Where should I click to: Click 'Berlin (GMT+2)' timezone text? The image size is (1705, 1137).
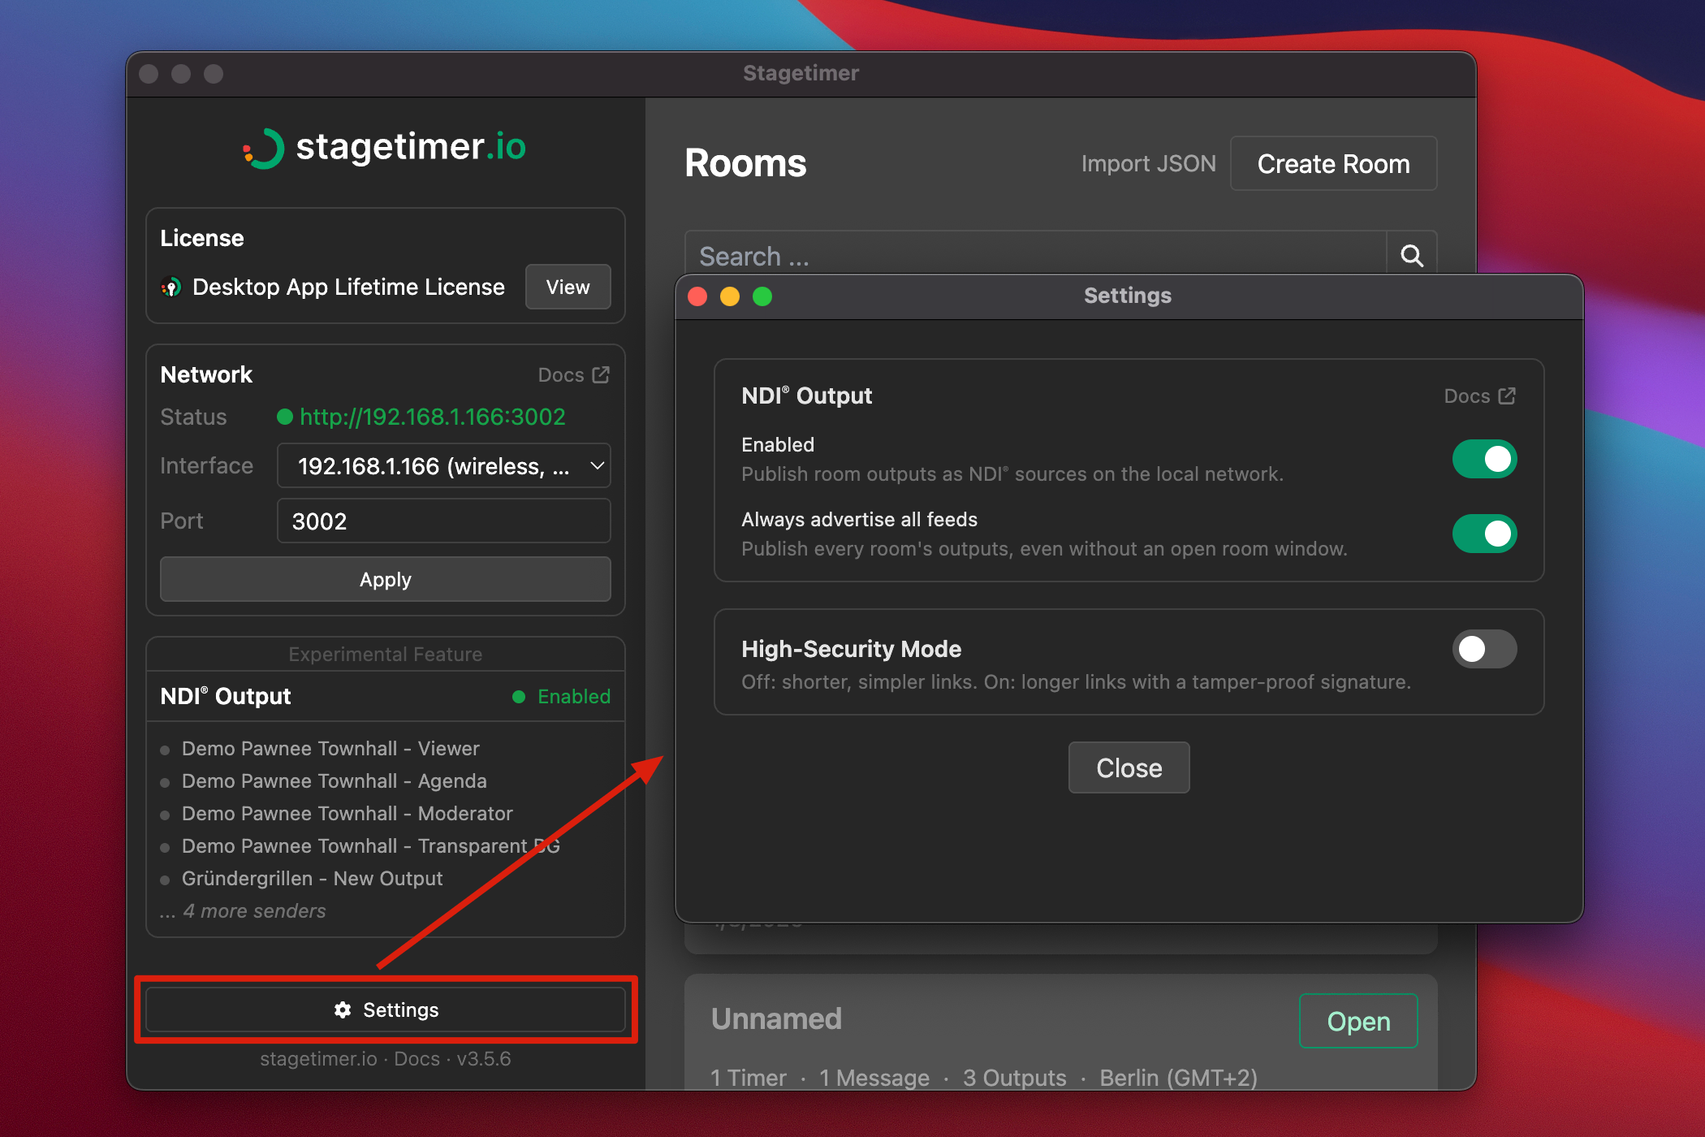[1178, 1078]
